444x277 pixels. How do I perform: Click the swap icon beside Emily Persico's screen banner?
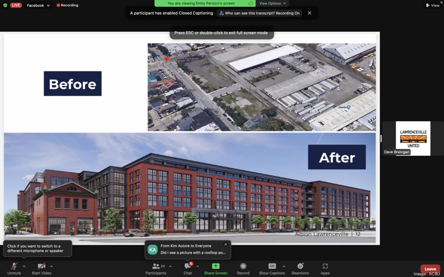point(250,3)
